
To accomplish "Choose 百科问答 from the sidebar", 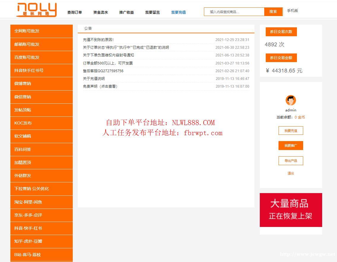I will 42,149.
